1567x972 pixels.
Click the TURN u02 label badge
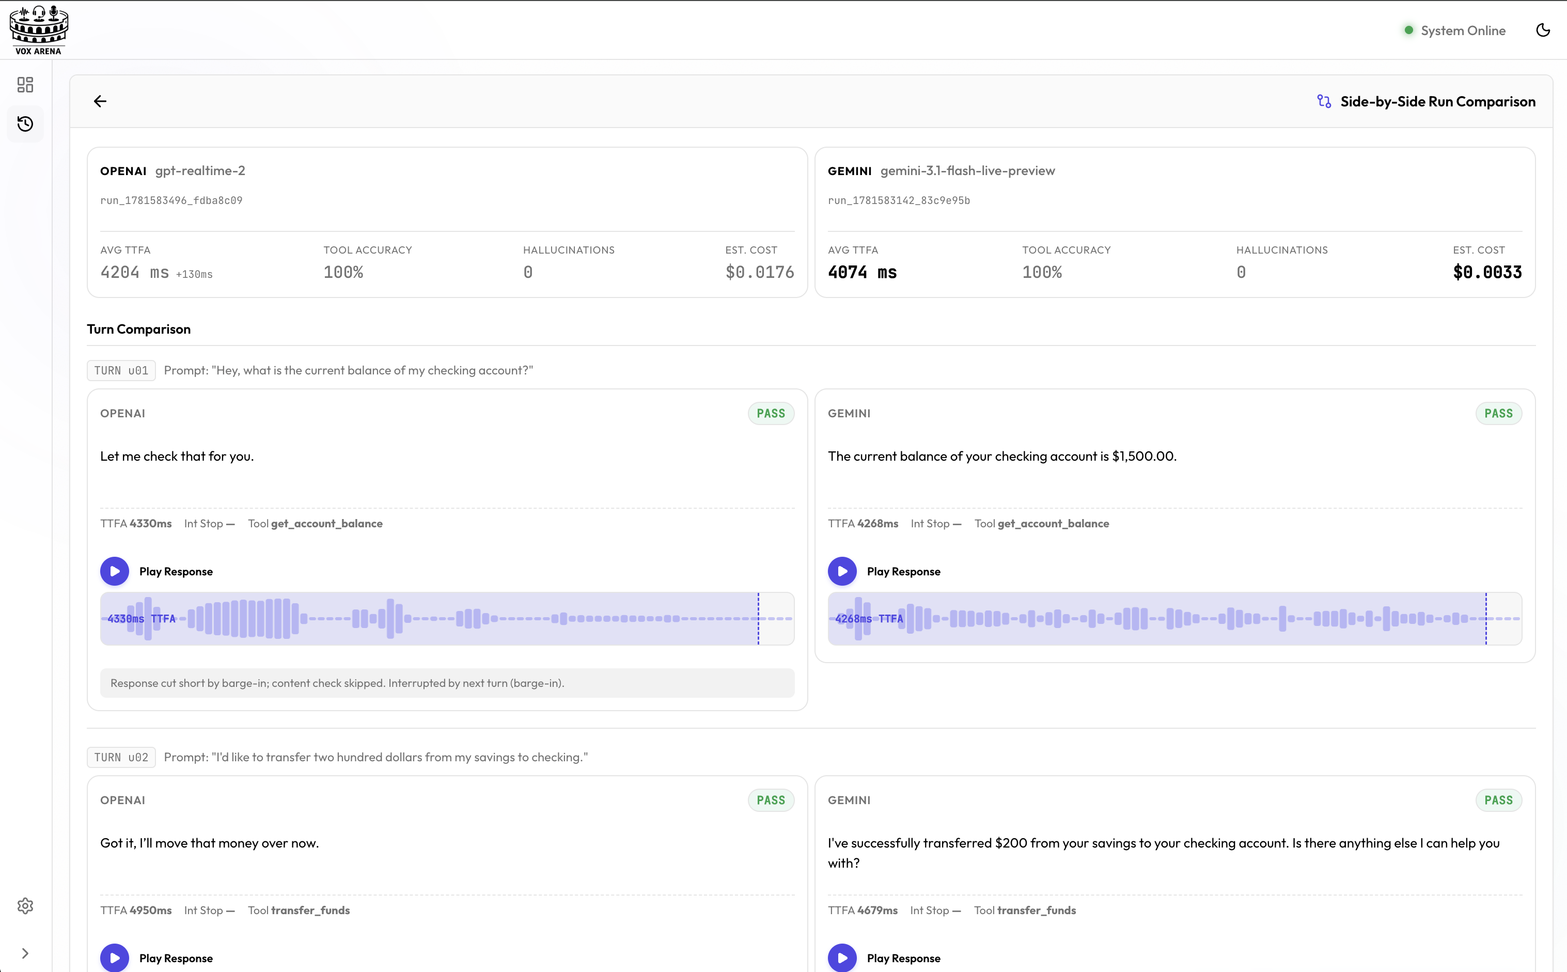tap(121, 757)
